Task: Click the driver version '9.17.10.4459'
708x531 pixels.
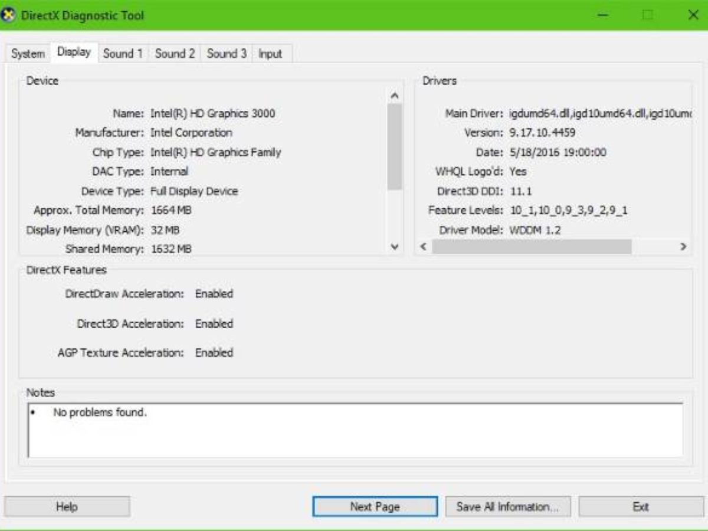Action: click(x=542, y=133)
